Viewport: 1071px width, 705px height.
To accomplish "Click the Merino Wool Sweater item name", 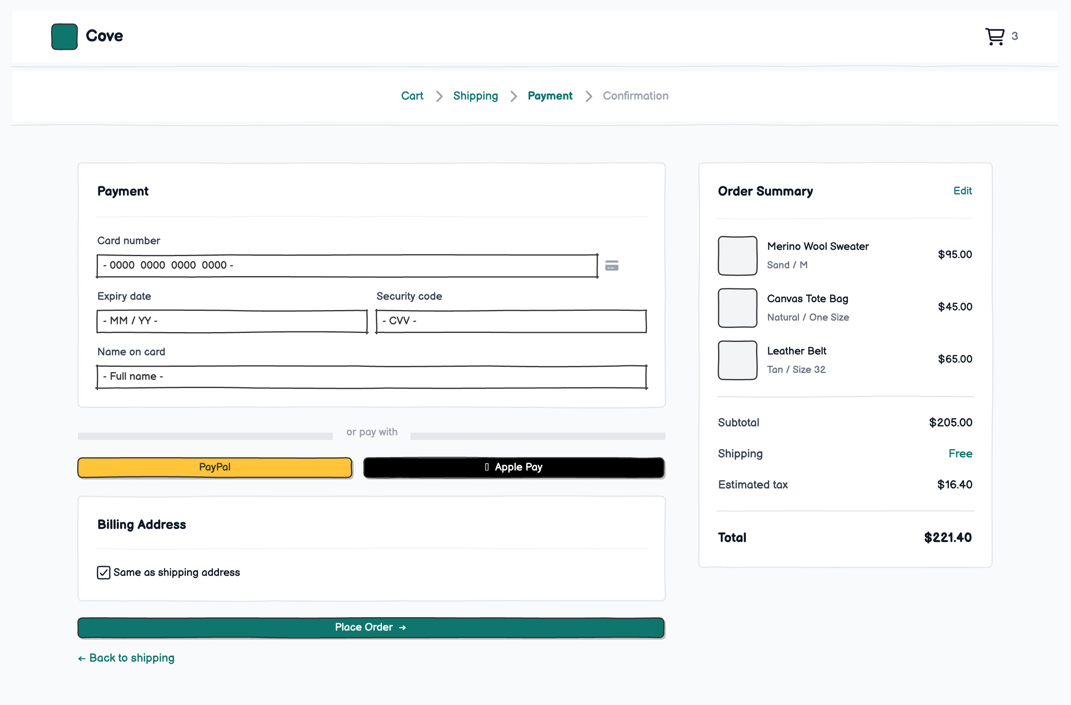I will pos(818,247).
